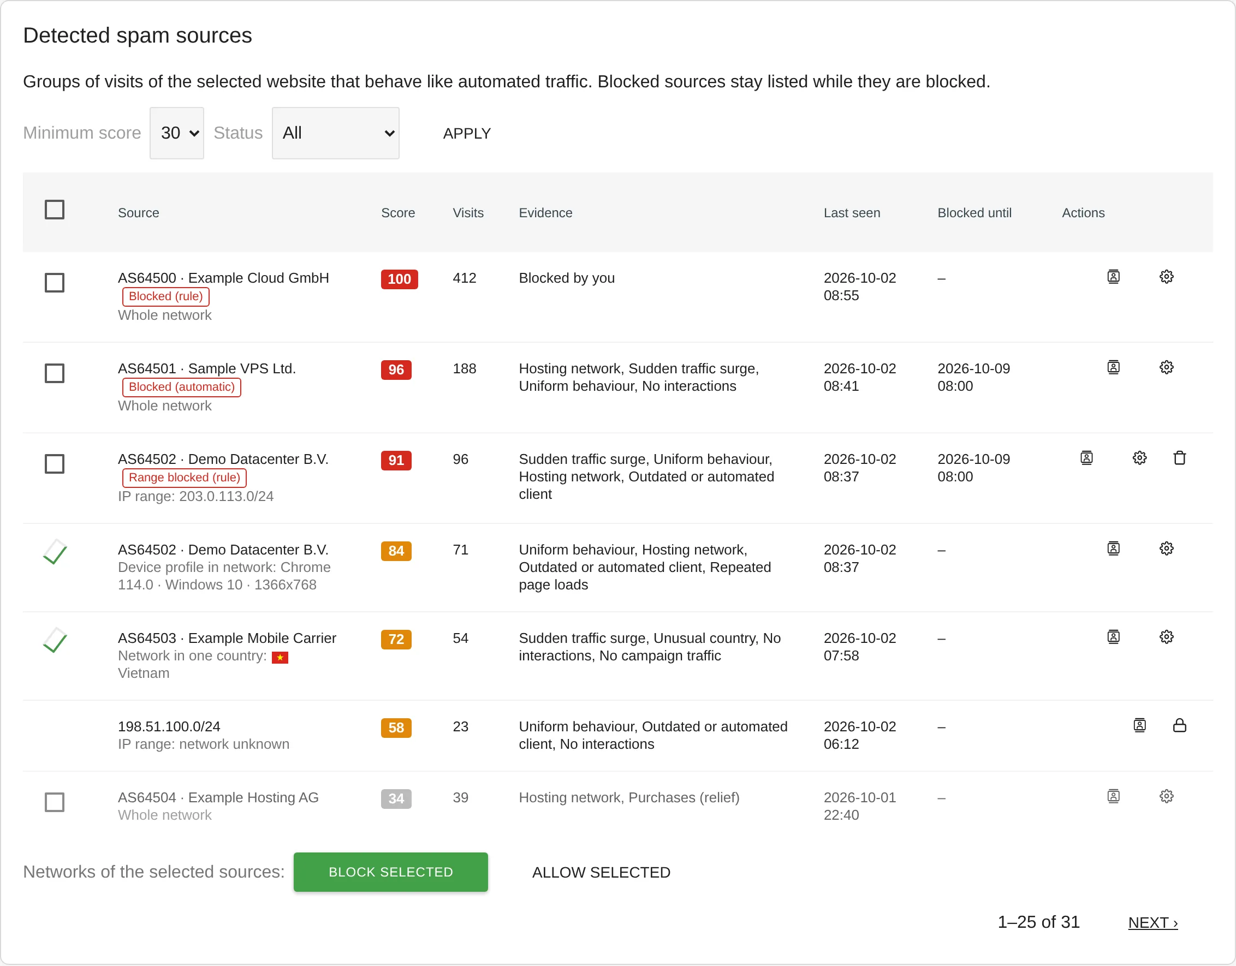Click 'IP range: 203.0.113.0/24' text
The height and width of the screenshot is (966, 1236).
(x=196, y=496)
